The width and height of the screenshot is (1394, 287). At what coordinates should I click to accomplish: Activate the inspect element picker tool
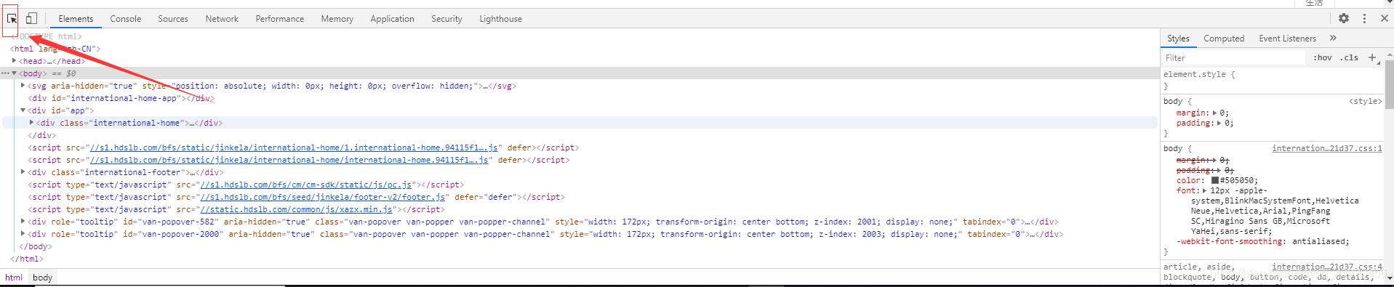click(x=12, y=19)
